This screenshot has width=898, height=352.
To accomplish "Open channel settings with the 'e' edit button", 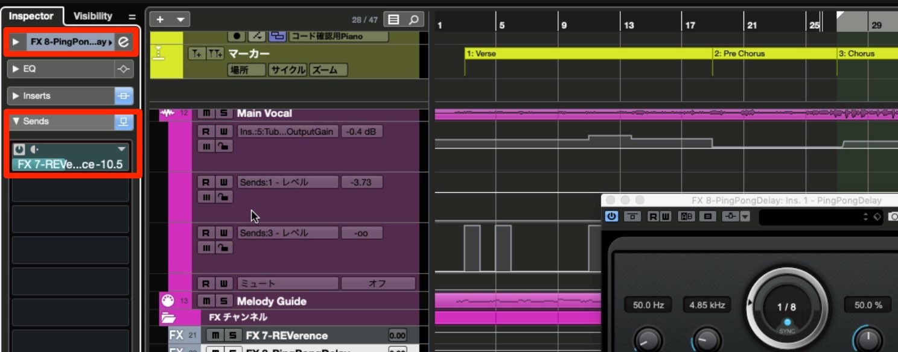I will tap(123, 42).
